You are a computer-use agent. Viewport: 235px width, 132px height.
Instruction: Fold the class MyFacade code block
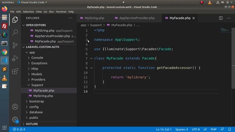[x=91, y=58]
